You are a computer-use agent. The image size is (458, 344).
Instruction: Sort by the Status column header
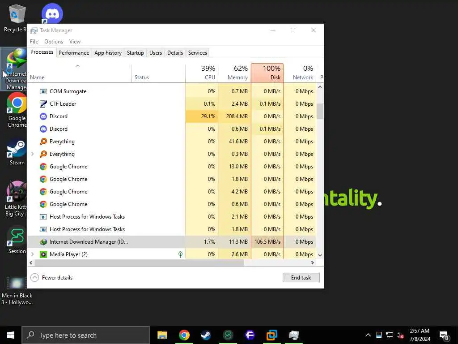coord(158,73)
